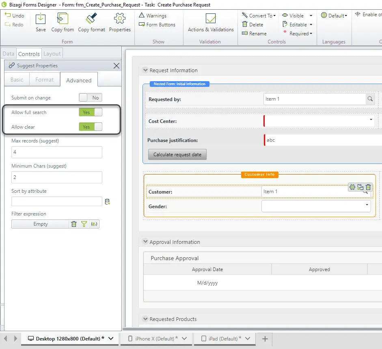Save the form with Save icon
This screenshot has height=349, width=382.
[x=41, y=19]
